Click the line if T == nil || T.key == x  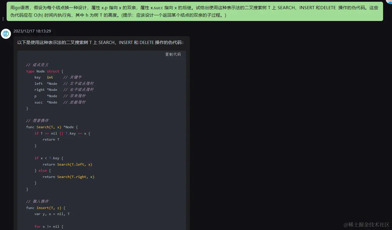tap(62, 133)
